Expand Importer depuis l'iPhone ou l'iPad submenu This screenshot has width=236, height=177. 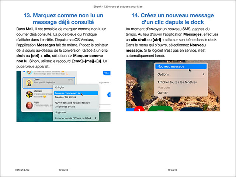coord(96,118)
